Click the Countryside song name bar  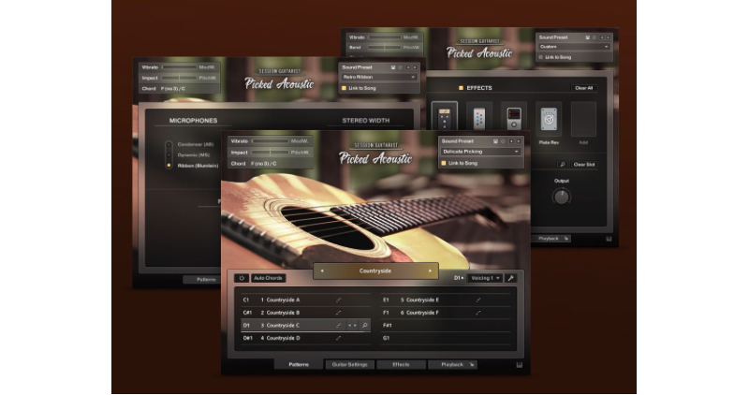pyautogui.click(x=375, y=271)
